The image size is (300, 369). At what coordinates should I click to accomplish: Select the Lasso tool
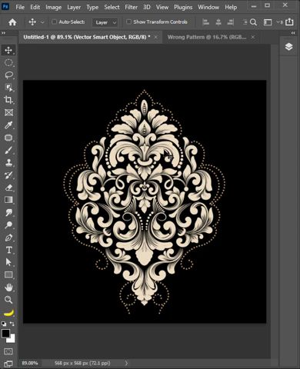coord(8,75)
